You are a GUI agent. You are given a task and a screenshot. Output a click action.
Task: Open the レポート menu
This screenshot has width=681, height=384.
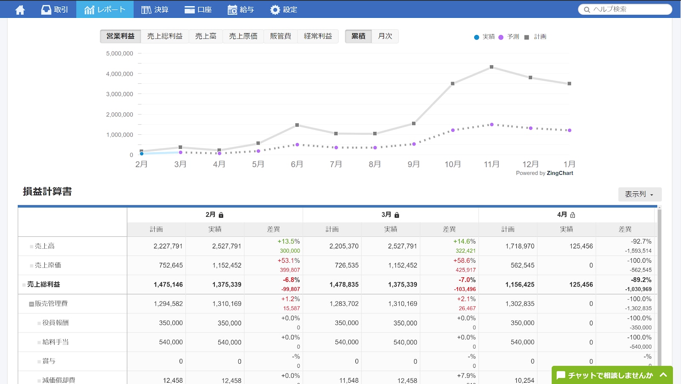[x=105, y=9]
